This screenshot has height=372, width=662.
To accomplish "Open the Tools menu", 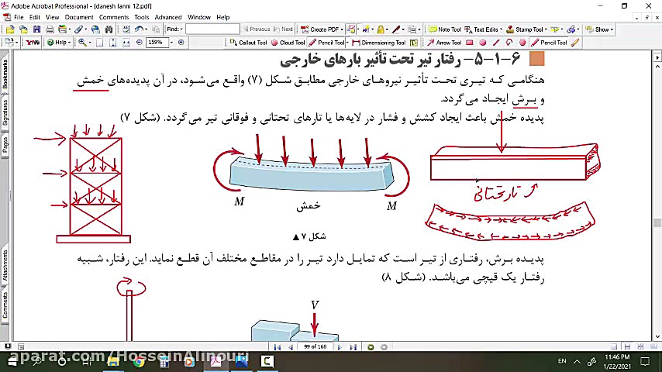I will click(141, 17).
